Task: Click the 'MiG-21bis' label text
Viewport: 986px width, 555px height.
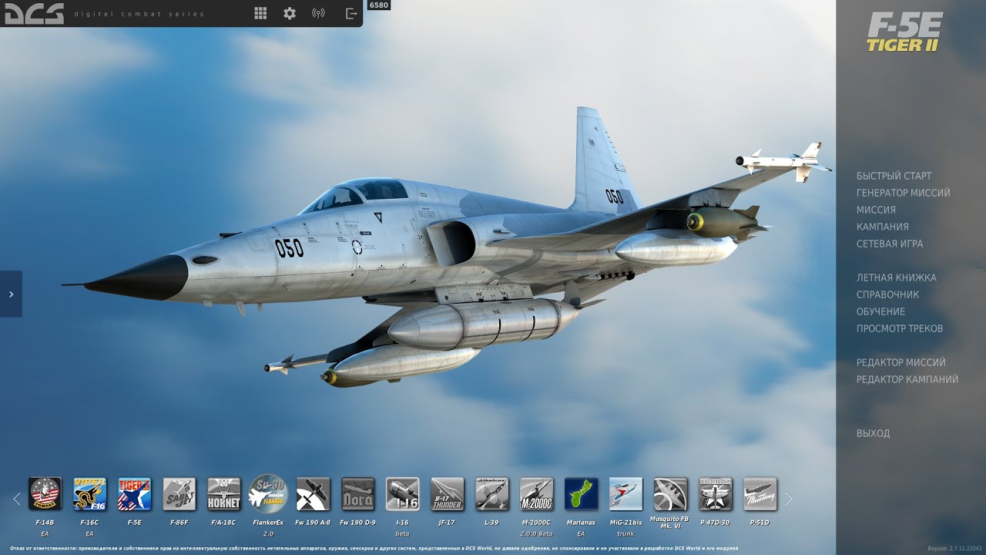Action: 625,523
